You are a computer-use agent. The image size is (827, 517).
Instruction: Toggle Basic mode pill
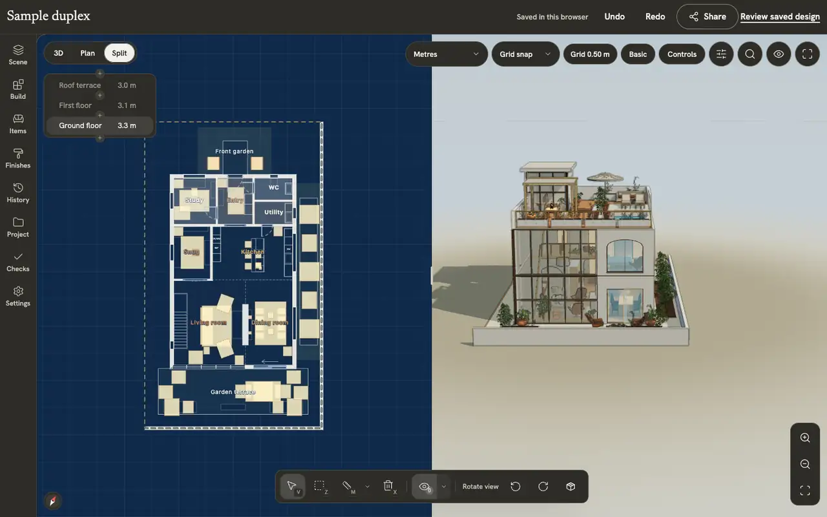tap(638, 54)
